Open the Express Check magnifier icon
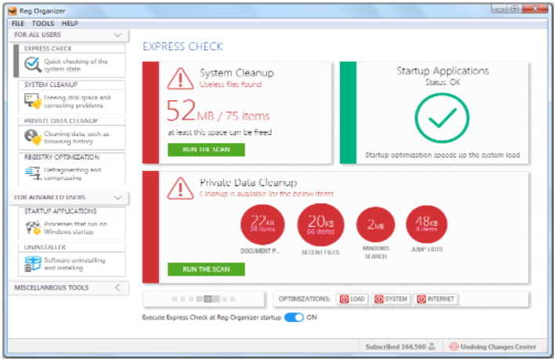 (33, 64)
